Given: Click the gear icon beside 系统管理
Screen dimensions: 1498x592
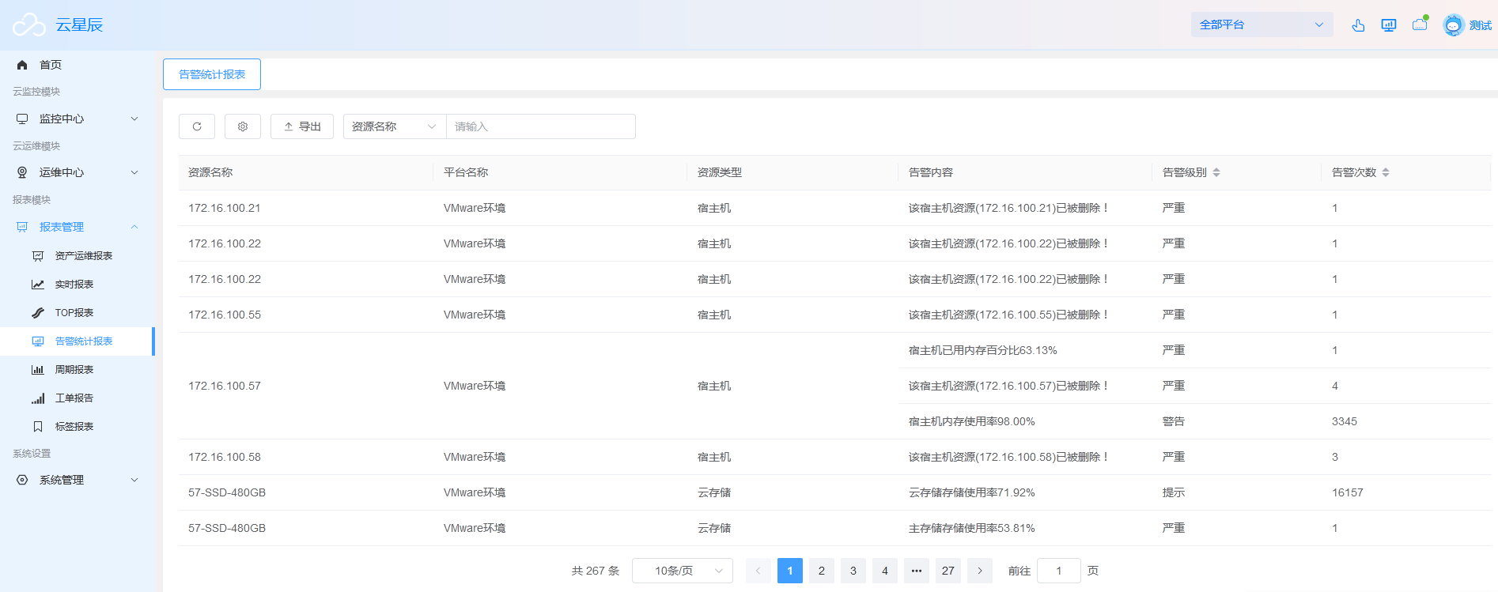Looking at the screenshot, I should (x=22, y=480).
